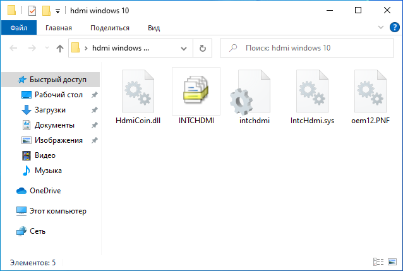Switch to the Вид ribbon tab
Viewport: 403px width, 271px height.
click(x=153, y=28)
